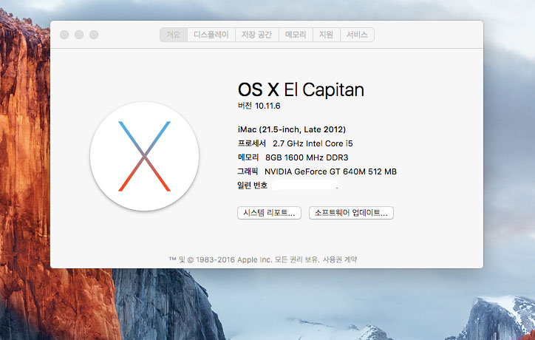The height and width of the screenshot is (340, 535).
Task: Switch to the 서비스 tab
Action: tap(357, 35)
